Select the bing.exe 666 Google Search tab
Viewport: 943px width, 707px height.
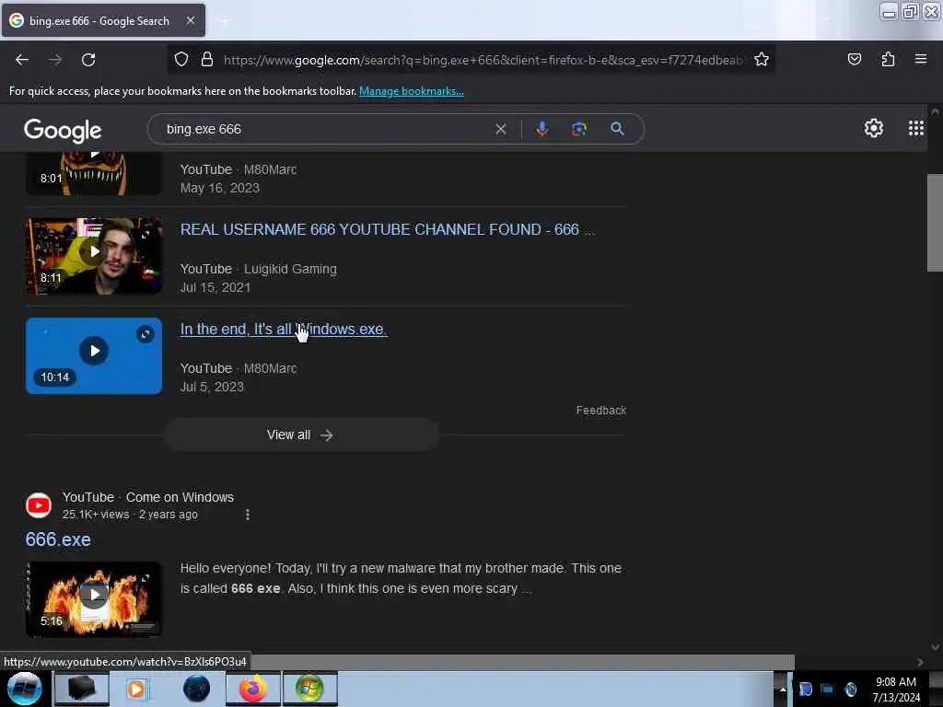coord(103,20)
